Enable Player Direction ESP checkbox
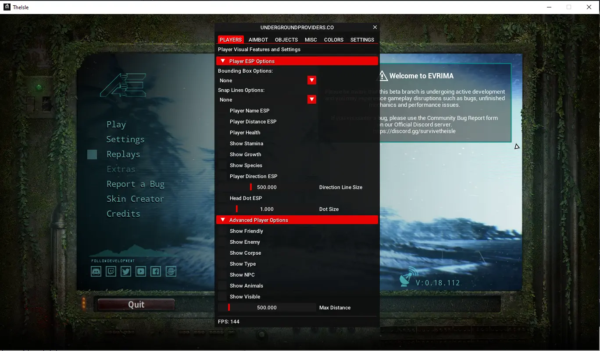The image size is (600, 351). (x=223, y=176)
